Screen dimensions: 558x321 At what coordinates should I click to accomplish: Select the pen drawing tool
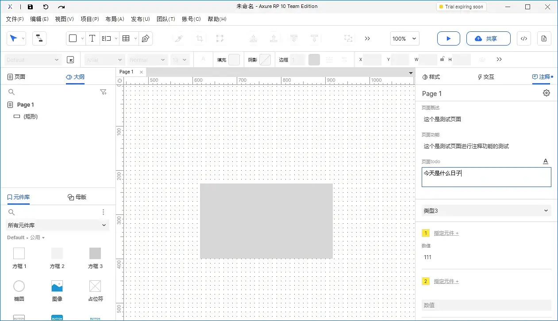click(x=146, y=38)
